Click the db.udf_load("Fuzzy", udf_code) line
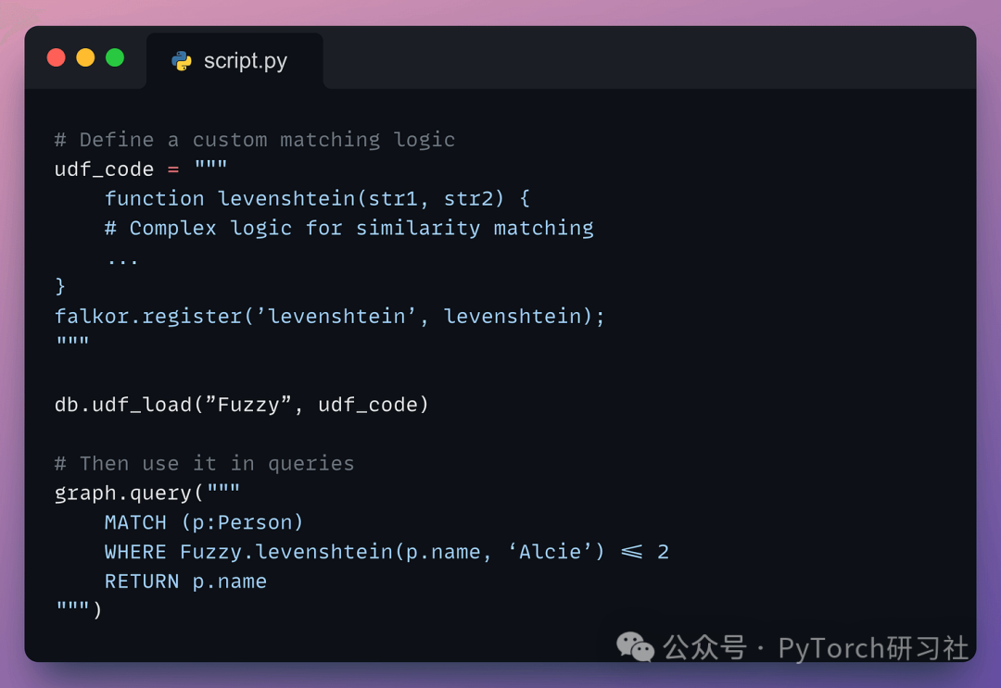Image resolution: width=1001 pixels, height=688 pixels. (241, 405)
